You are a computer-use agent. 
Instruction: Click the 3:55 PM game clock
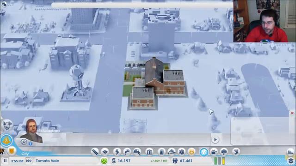(17, 161)
